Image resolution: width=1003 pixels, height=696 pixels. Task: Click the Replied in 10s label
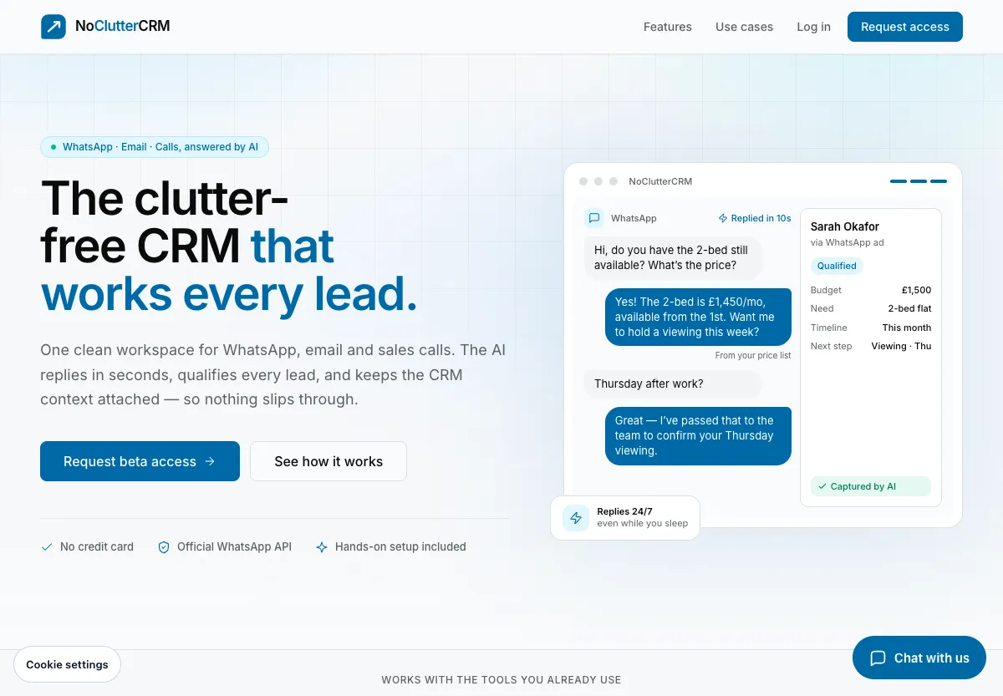[x=761, y=218]
